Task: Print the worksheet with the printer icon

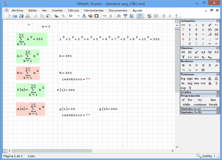Action: tap(27, 16)
